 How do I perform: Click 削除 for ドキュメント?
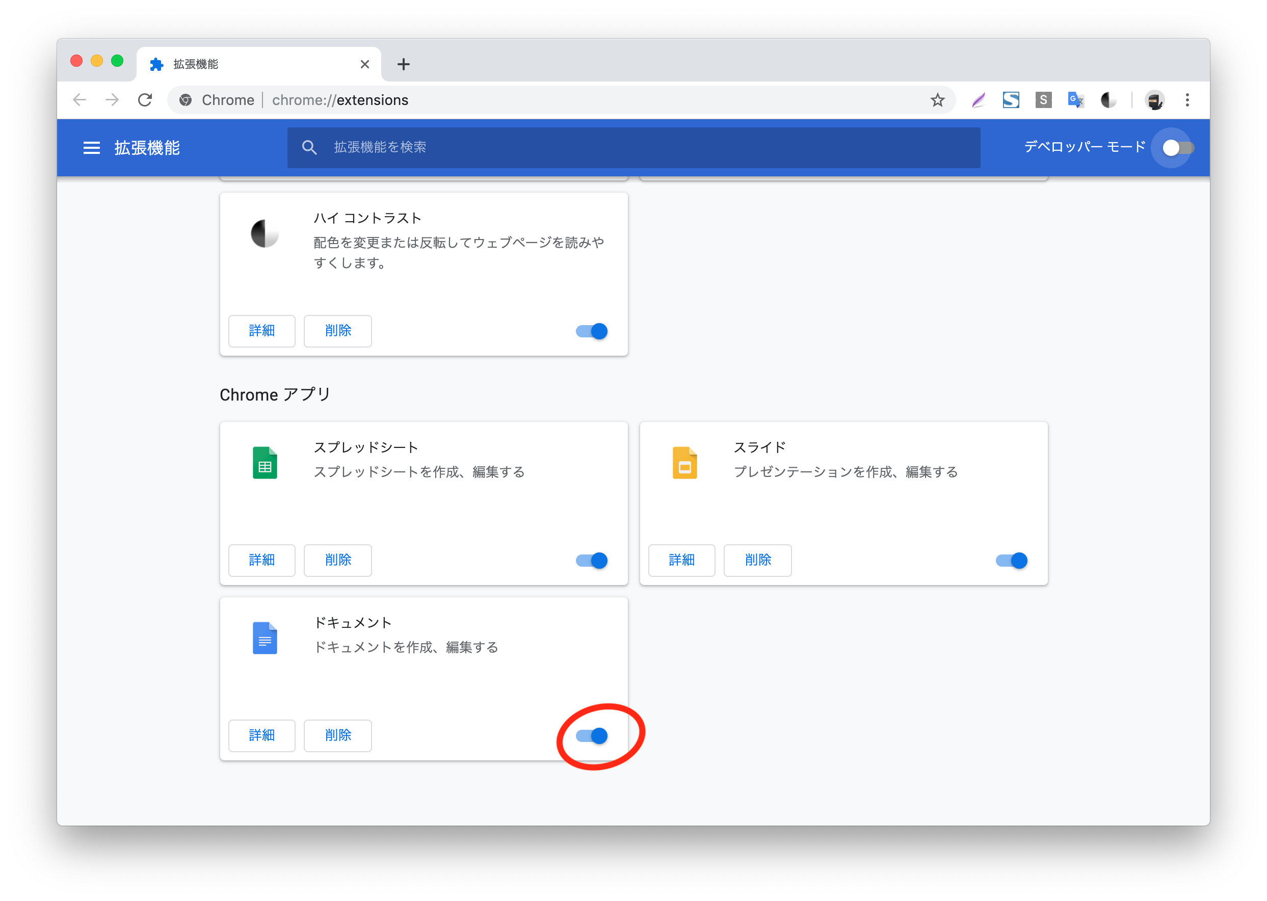pyautogui.click(x=338, y=736)
